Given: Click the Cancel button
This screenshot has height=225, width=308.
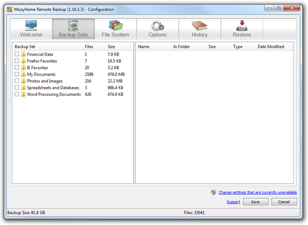Looking at the screenshot, I should pos(284,202).
